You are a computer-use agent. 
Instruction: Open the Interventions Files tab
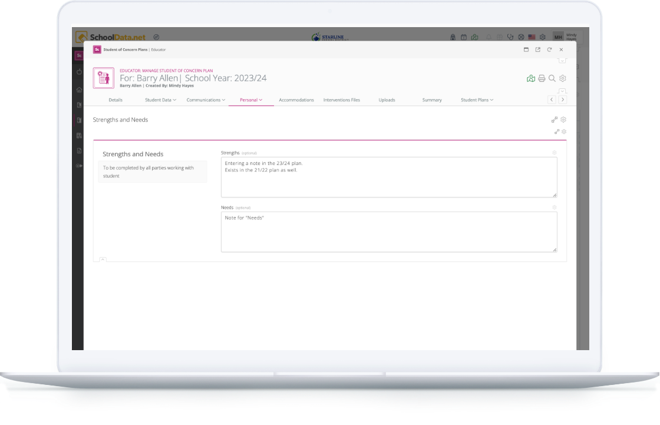click(341, 100)
